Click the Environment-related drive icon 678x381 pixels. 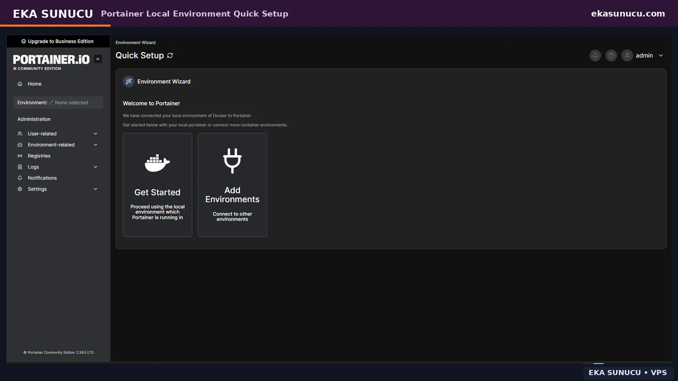pyautogui.click(x=20, y=145)
